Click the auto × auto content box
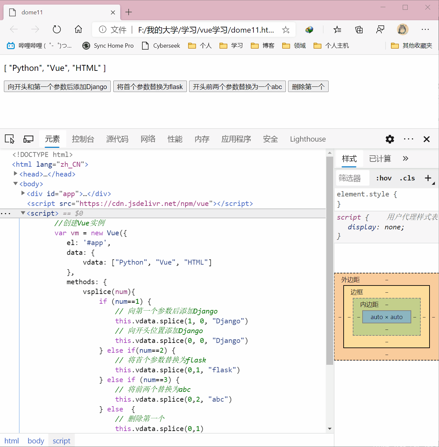Screen dimensions: 439x447 pos(386,317)
